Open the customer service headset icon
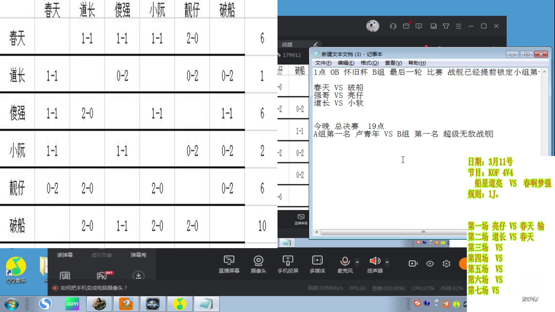Screen dimensions: 555x312 coord(393,26)
